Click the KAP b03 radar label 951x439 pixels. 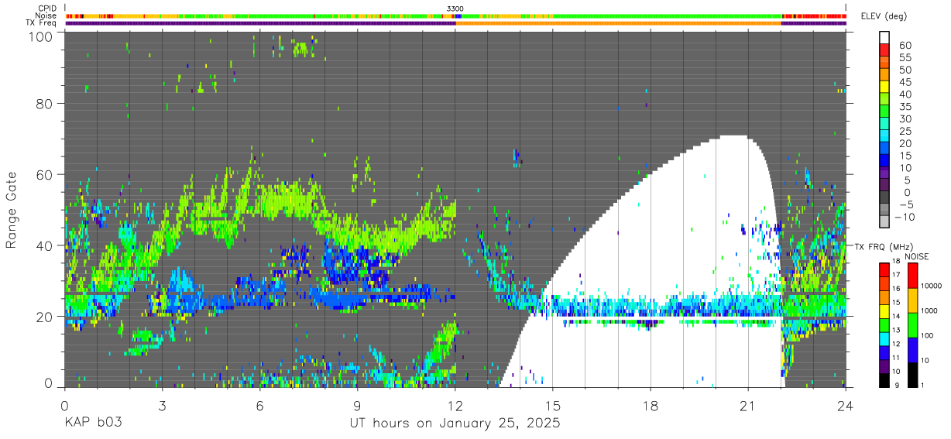coord(93,424)
